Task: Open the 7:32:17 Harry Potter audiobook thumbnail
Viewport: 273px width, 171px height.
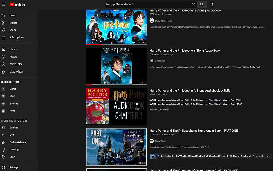Action: [116, 66]
